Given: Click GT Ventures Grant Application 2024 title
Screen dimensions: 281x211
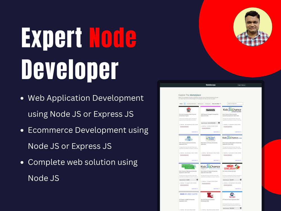Looking at the screenshot, I should point(231,200).
